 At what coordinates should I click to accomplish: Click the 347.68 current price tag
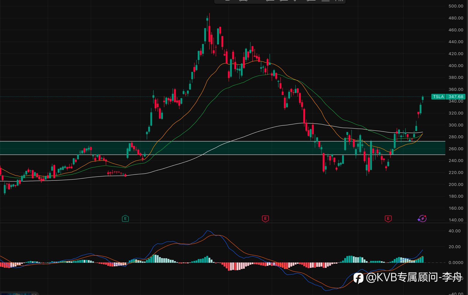(x=456, y=97)
